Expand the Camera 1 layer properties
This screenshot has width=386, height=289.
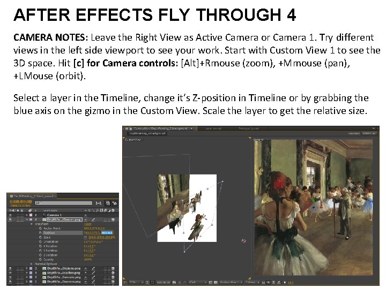click(27, 215)
